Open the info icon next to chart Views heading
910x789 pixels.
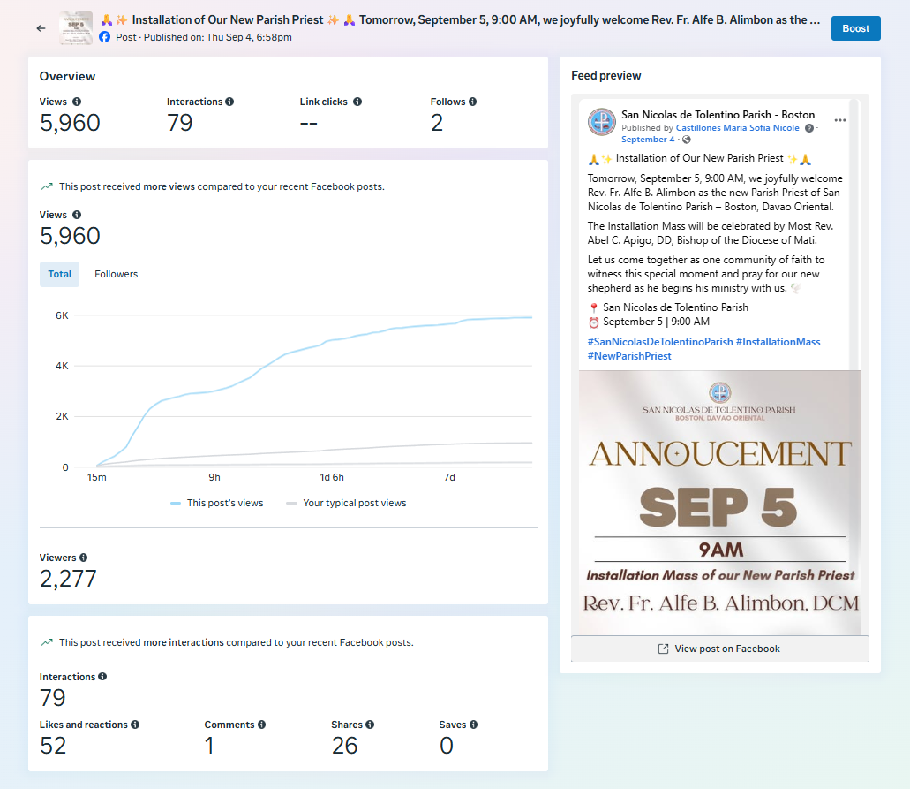click(77, 215)
